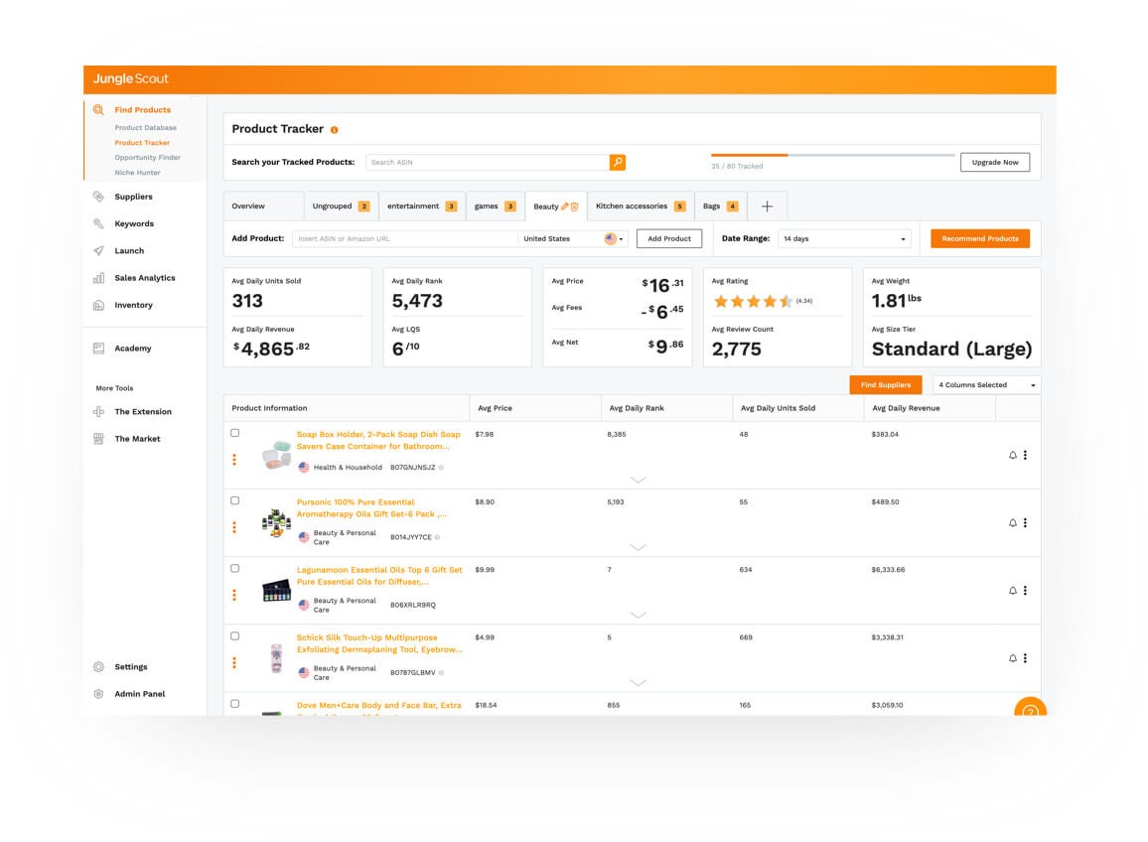Delete the Beauty category trash icon

[574, 207]
